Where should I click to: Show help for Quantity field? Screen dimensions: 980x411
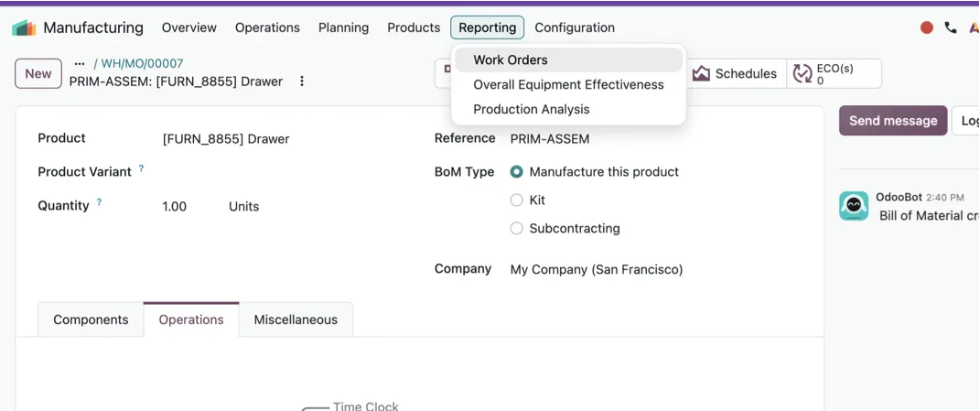(100, 202)
